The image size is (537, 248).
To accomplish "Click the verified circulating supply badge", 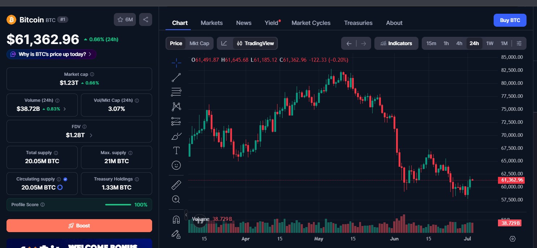I will (65, 179).
